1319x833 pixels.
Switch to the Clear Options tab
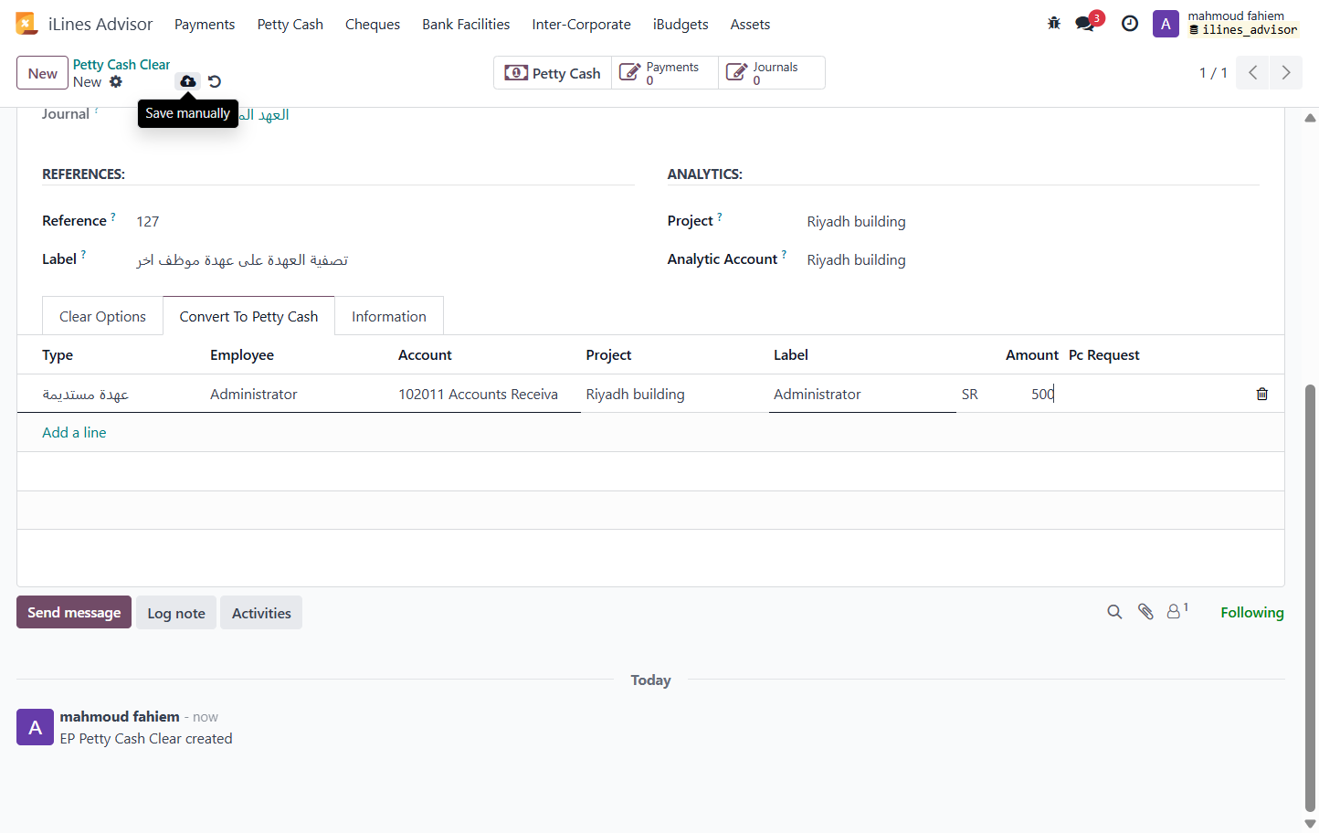point(102,316)
